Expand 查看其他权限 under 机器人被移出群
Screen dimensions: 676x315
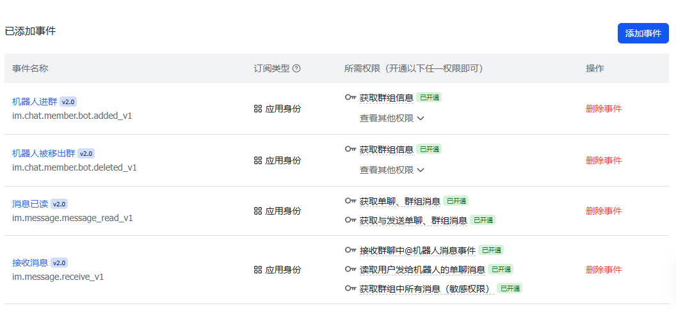pyautogui.click(x=392, y=170)
